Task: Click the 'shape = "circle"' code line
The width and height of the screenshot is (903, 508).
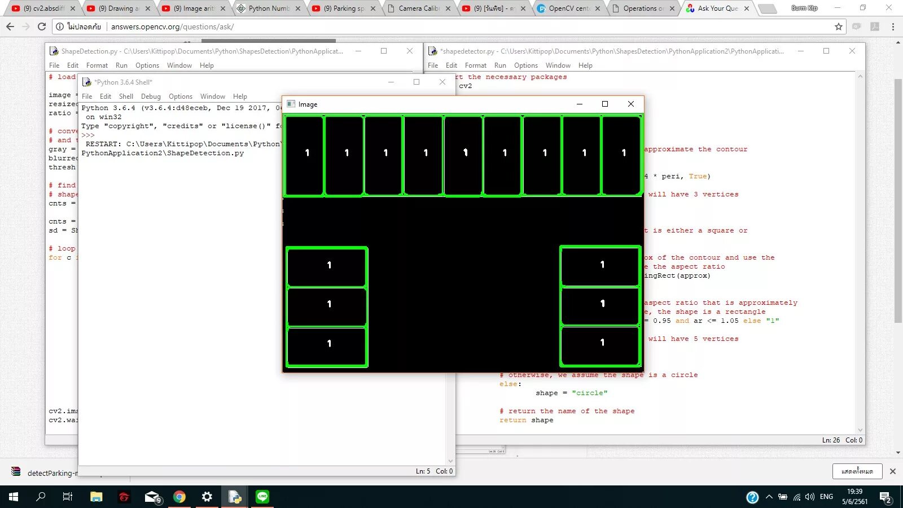Action: (571, 393)
